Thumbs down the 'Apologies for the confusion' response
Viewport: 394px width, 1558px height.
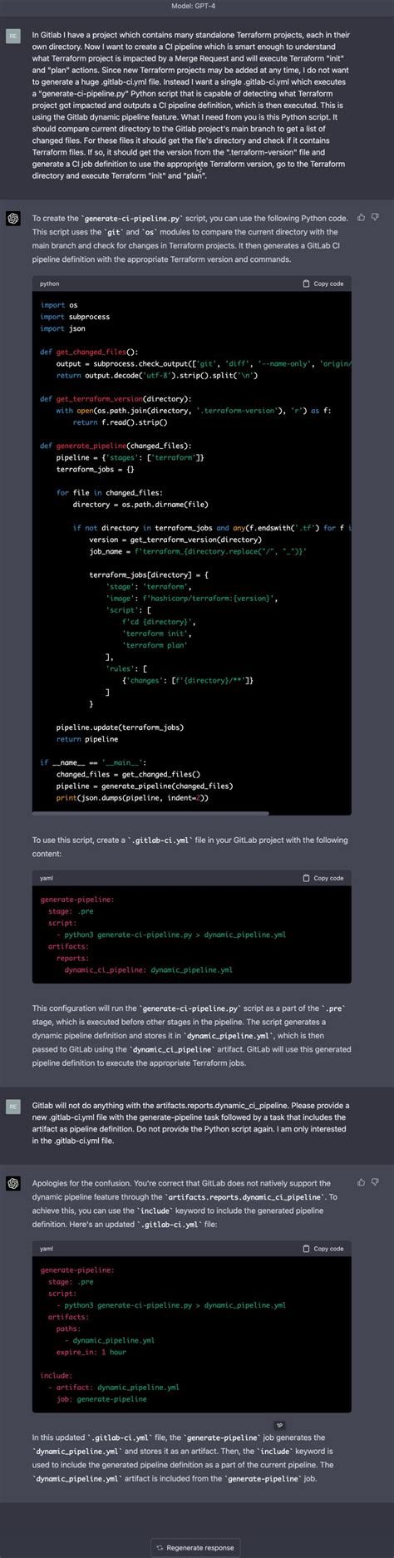(x=375, y=1182)
